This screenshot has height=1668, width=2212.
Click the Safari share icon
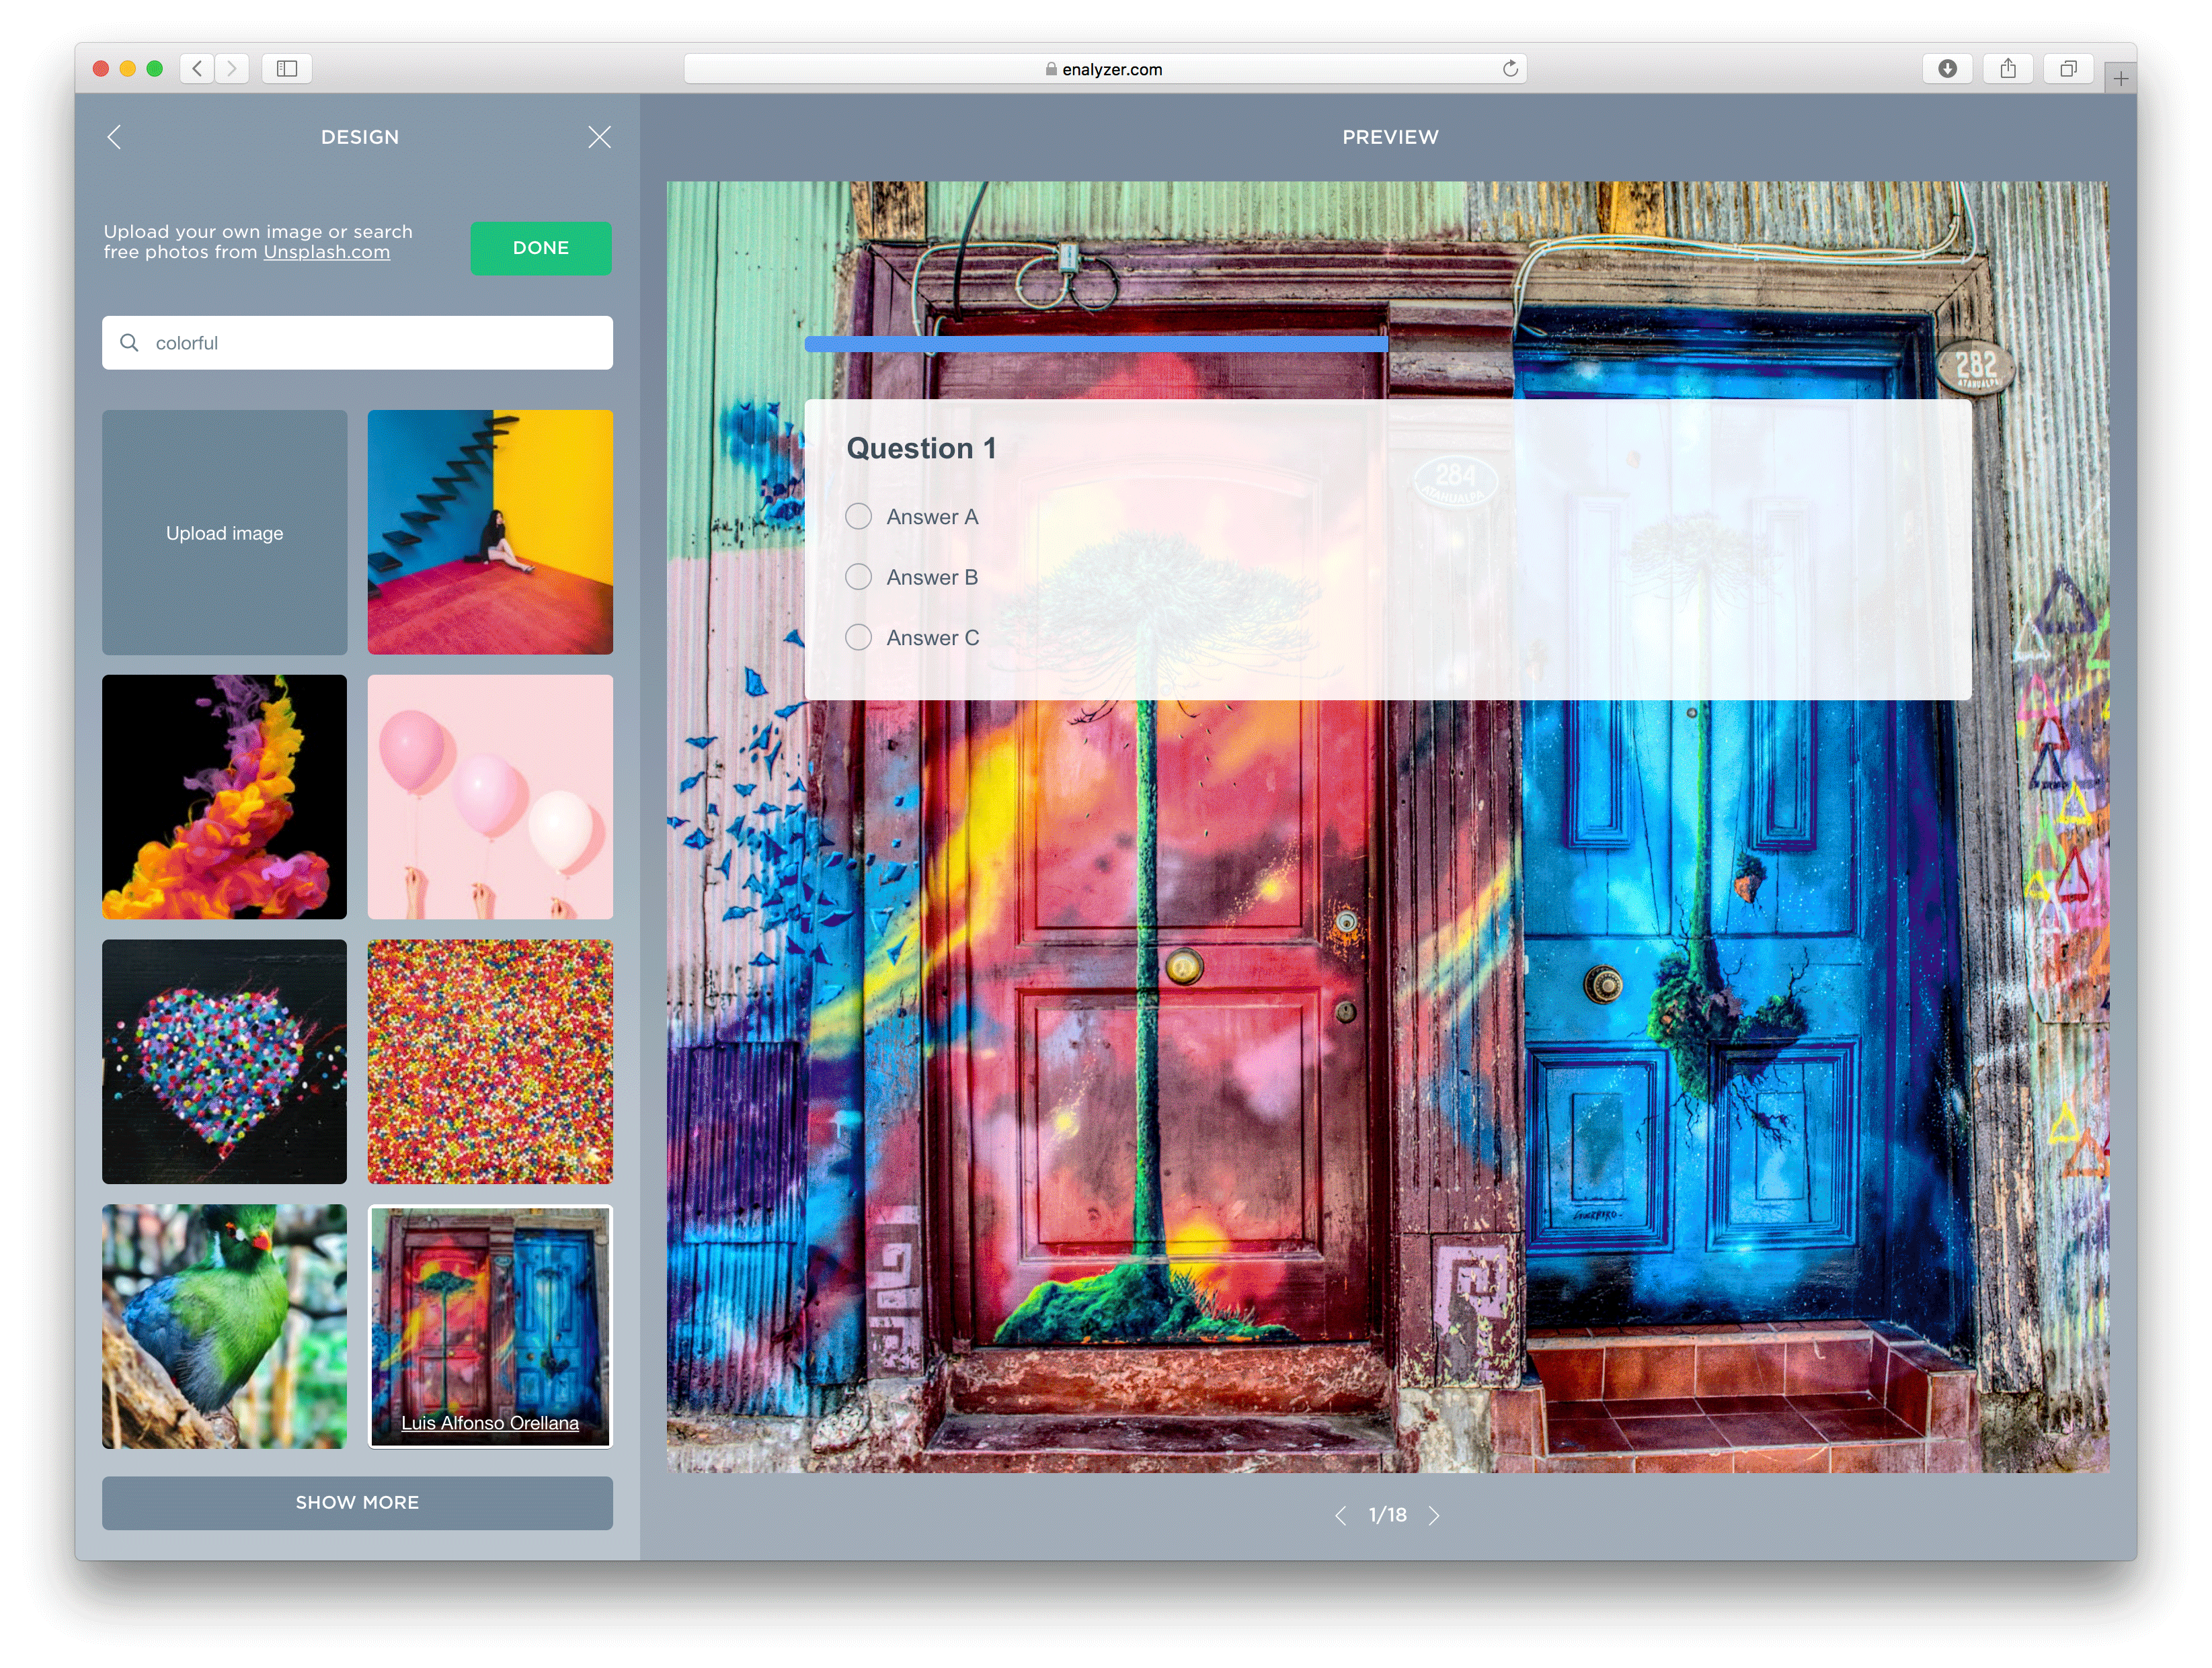[x=2007, y=69]
